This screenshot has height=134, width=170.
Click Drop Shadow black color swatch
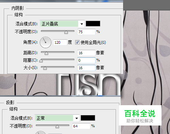(x=88, y=118)
